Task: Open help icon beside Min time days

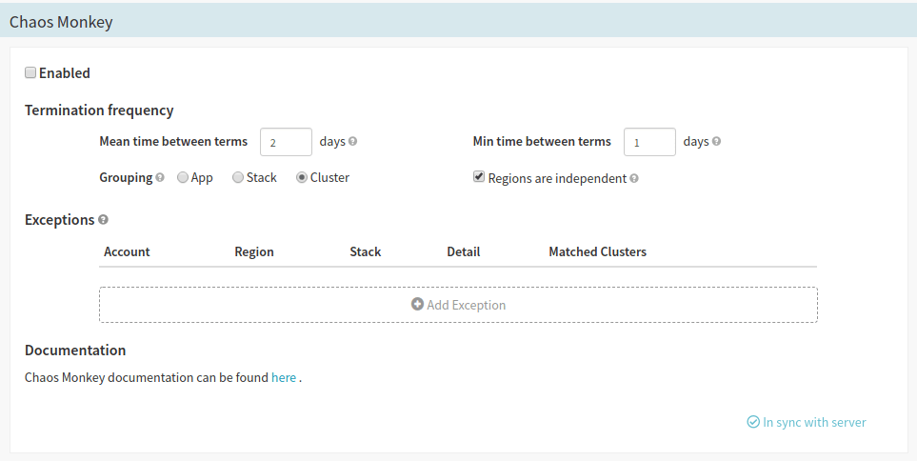Action: pos(716,141)
